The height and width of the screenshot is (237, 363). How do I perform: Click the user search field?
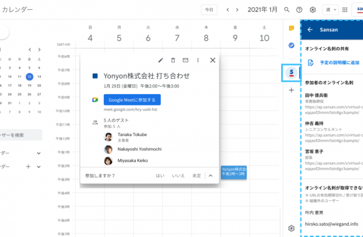tap(21, 135)
